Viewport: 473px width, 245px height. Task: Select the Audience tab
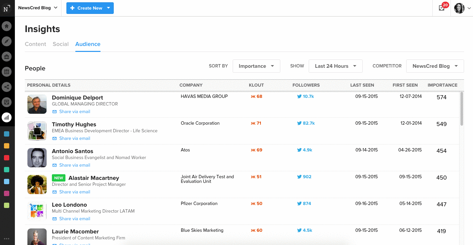pyautogui.click(x=88, y=44)
